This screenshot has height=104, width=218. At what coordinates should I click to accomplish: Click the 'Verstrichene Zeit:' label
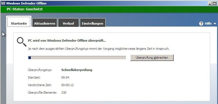40,85
